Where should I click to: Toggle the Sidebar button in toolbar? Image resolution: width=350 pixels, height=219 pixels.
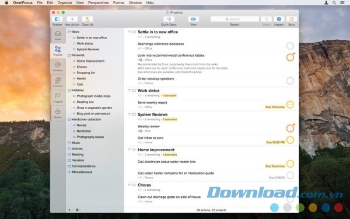click(57, 19)
